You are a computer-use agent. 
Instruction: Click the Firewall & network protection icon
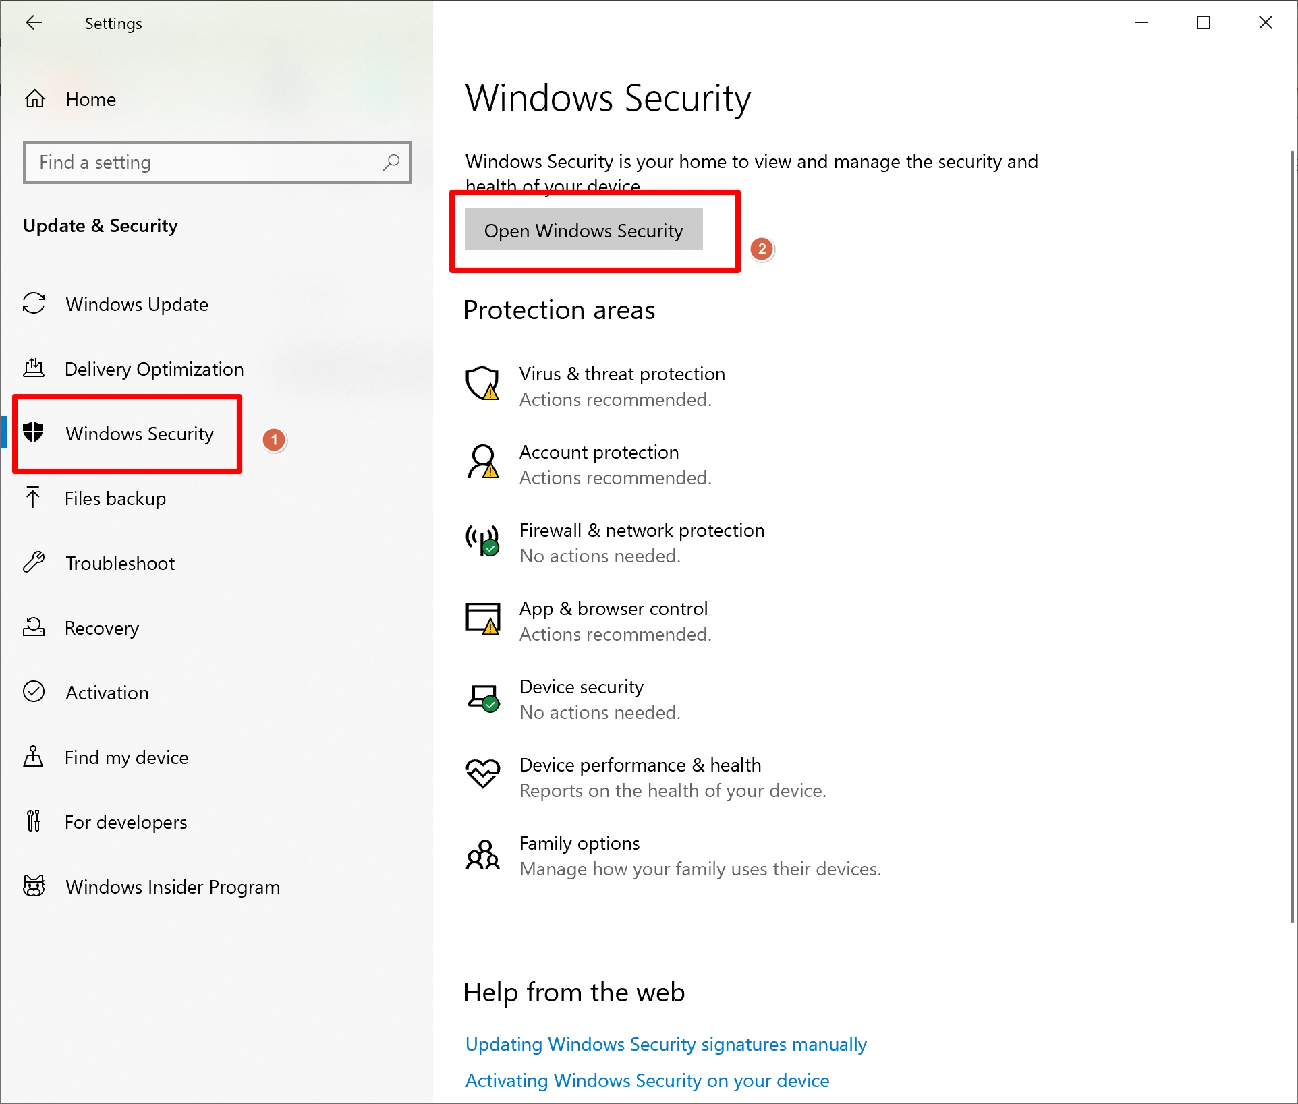click(x=482, y=540)
